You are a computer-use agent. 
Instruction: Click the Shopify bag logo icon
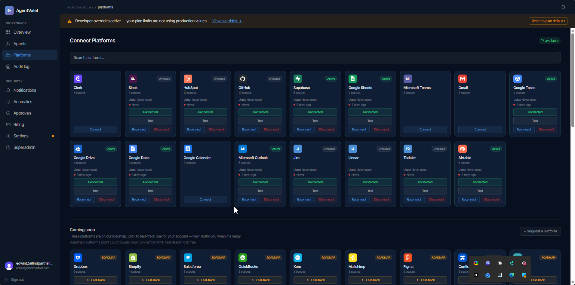pos(133,258)
